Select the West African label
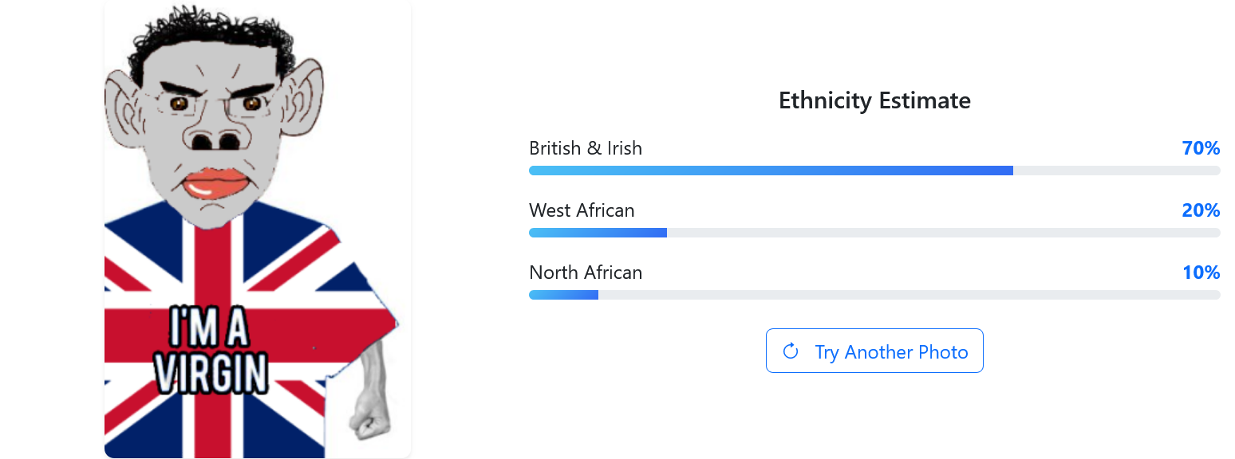The image size is (1235, 459). [582, 210]
